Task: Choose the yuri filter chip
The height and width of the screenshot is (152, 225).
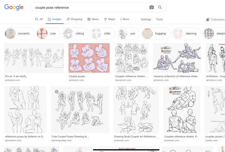Action: pos(128,34)
